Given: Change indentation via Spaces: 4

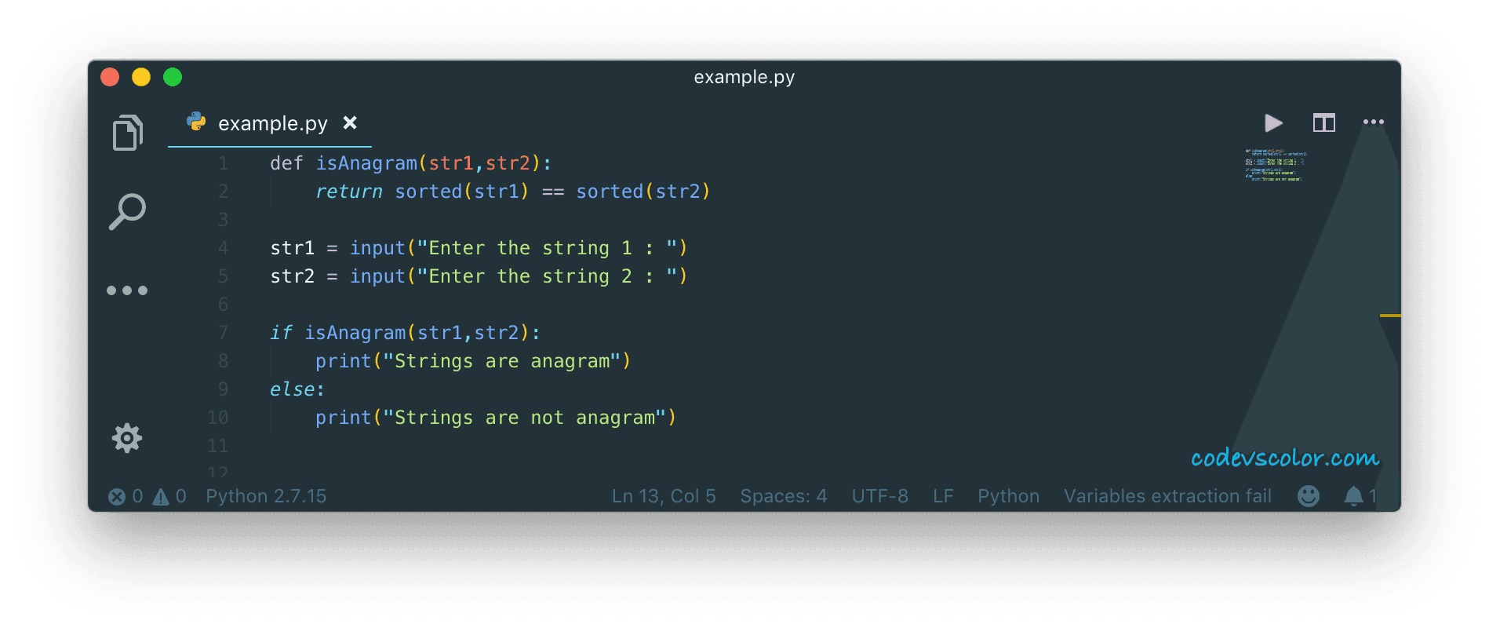Looking at the screenshot, I should pos(784,496).
